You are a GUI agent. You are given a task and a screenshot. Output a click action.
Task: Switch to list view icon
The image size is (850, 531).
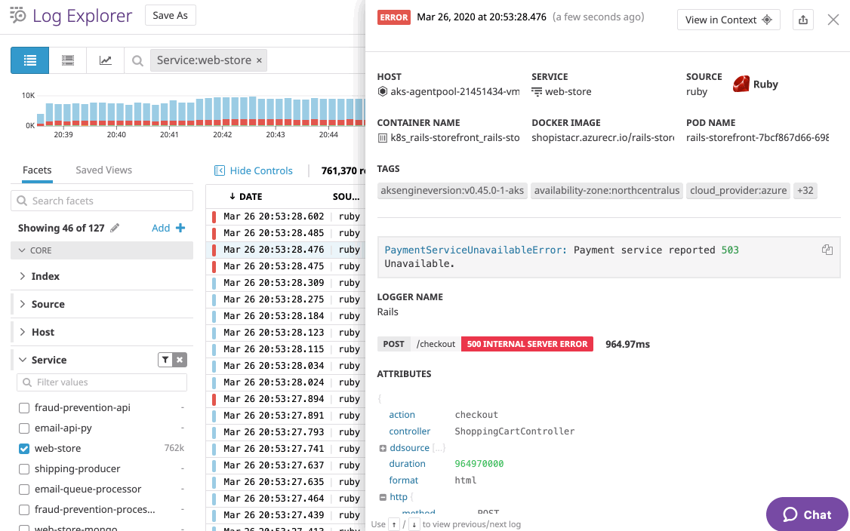30,60
